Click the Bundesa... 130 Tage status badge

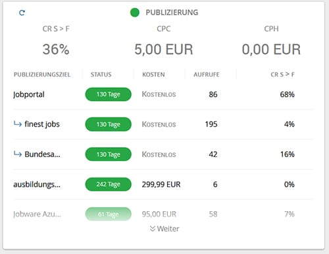point(109,154)
